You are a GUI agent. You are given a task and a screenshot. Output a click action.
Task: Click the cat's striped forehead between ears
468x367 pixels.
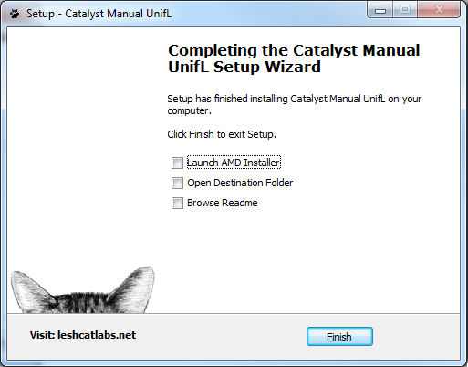(x=82, y=303)
